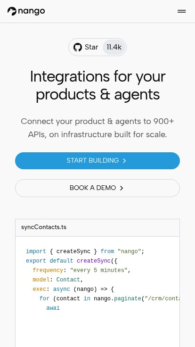Open the GitHub Star badge
This screenshot has width=195, height=347.
(97, 47)
